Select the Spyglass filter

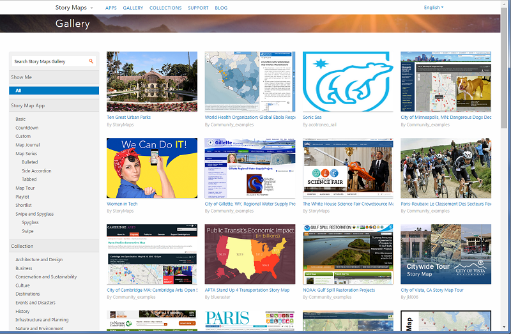(30, 222)
